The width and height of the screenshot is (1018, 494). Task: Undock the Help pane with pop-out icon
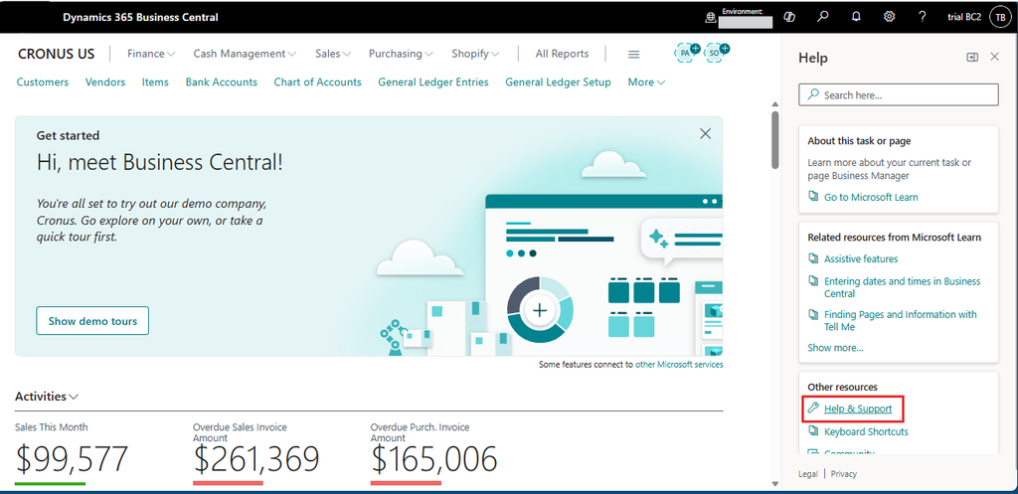(x=972, y=57)
